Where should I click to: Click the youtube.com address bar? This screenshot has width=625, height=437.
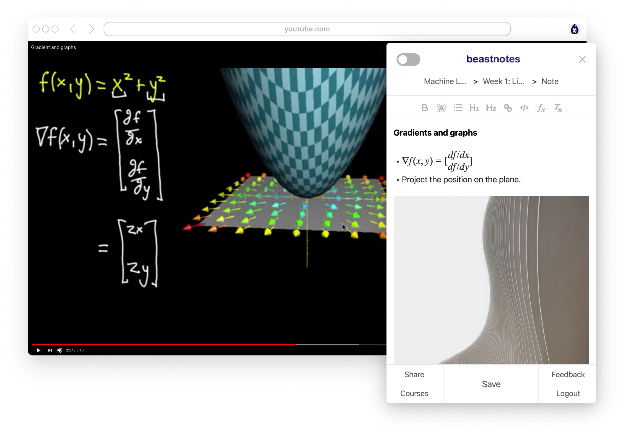coord(307,29)
